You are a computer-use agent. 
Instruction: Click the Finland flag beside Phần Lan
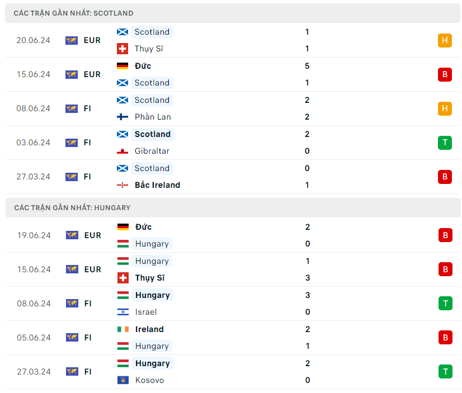pyautogui.click(x=122, y=117)
